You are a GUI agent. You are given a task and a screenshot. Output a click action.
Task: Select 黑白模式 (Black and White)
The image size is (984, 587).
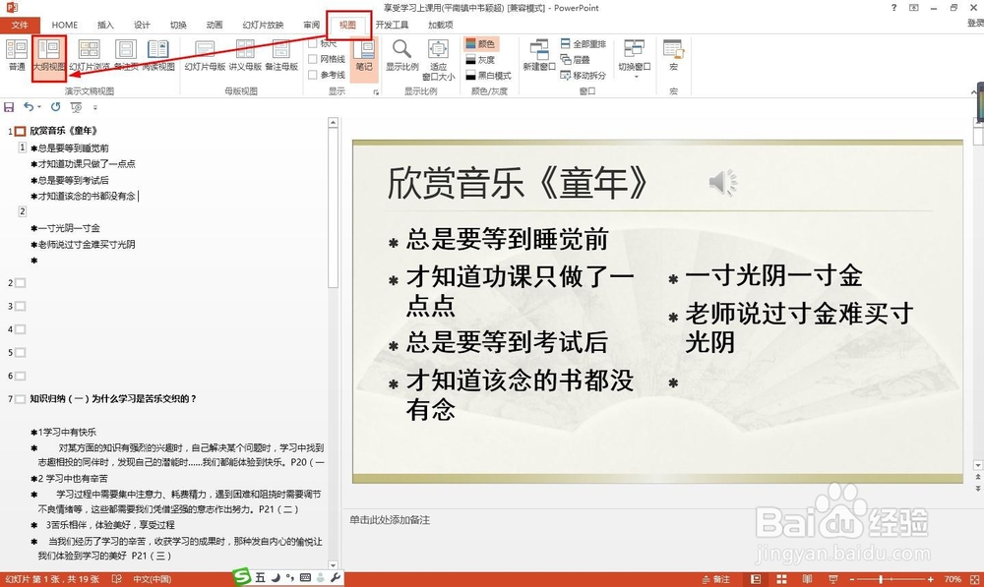coord(489,76)
